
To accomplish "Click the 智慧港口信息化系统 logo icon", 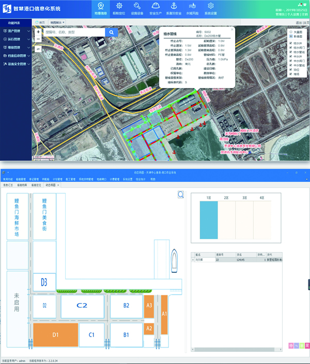I will point(7,9).
